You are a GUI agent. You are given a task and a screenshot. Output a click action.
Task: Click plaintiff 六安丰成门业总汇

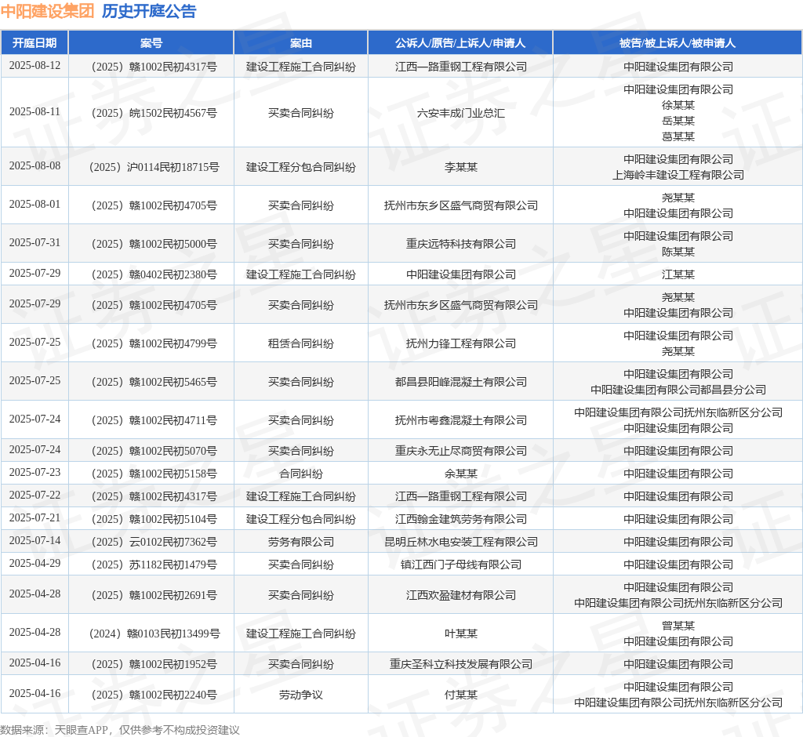pos(460,113)
